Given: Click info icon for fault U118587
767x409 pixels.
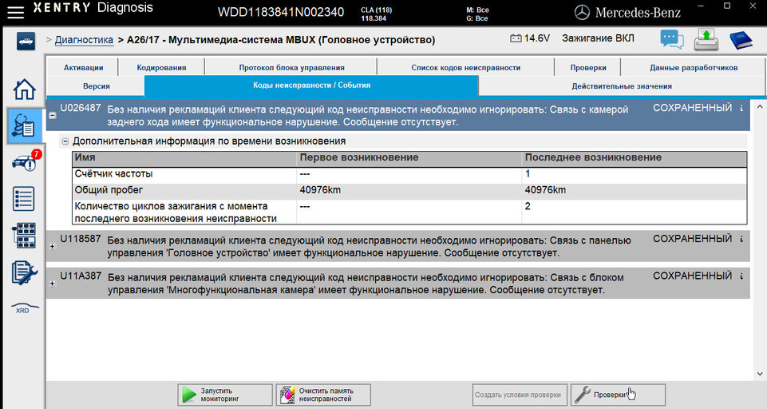Looking at the screenshot, I should (741, 239).
